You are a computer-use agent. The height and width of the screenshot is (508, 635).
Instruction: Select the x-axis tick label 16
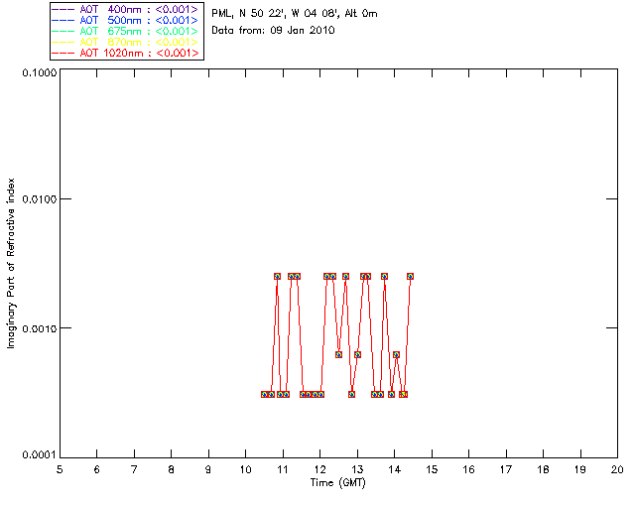coord(468,469)
